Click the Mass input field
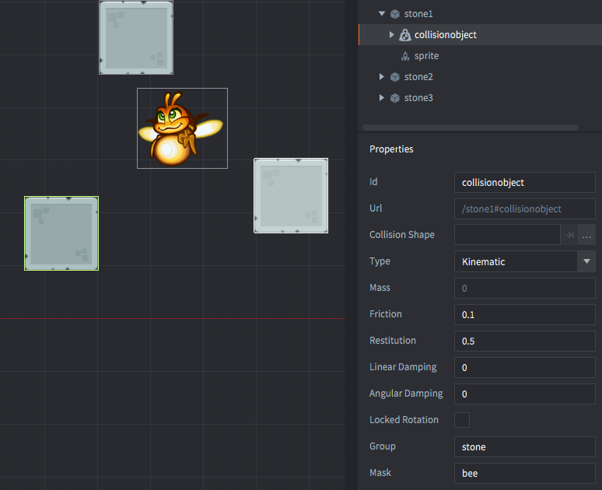Viewport: 602px width, 490px height. [525, 288]
